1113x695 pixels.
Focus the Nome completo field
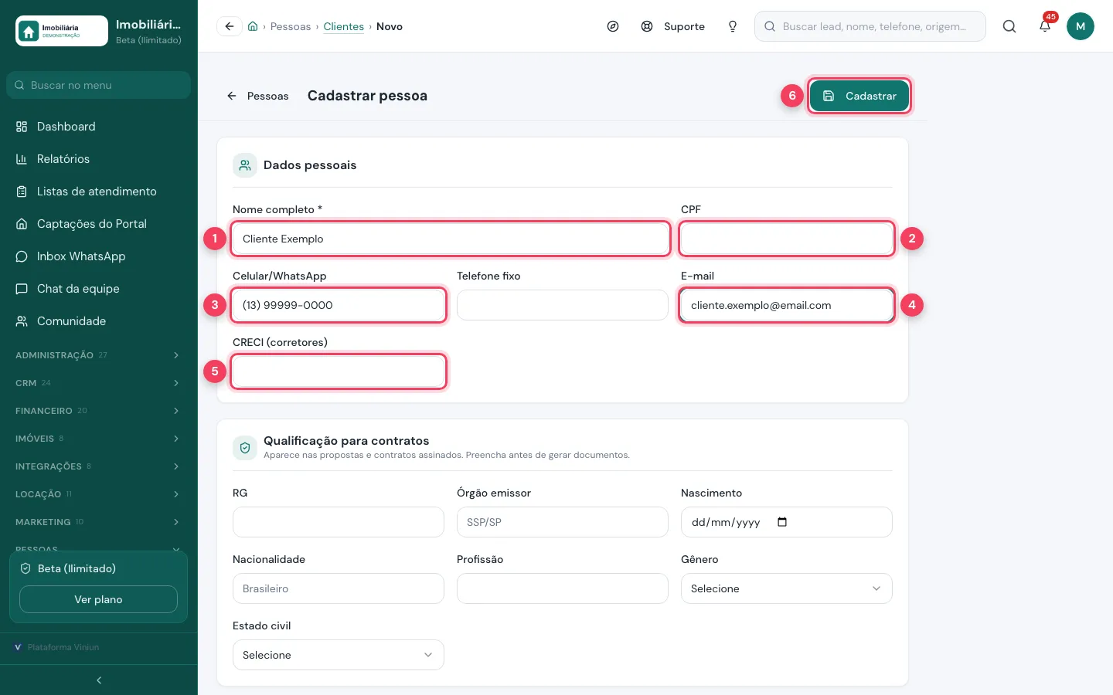451,239
